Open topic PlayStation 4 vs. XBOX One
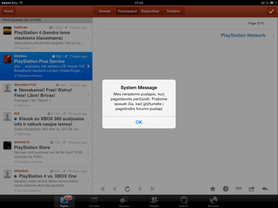The width and height of the screenshot is (278, 208). point(48,176)
